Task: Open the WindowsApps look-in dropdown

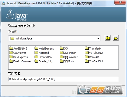Action: [x=54, y=38]
